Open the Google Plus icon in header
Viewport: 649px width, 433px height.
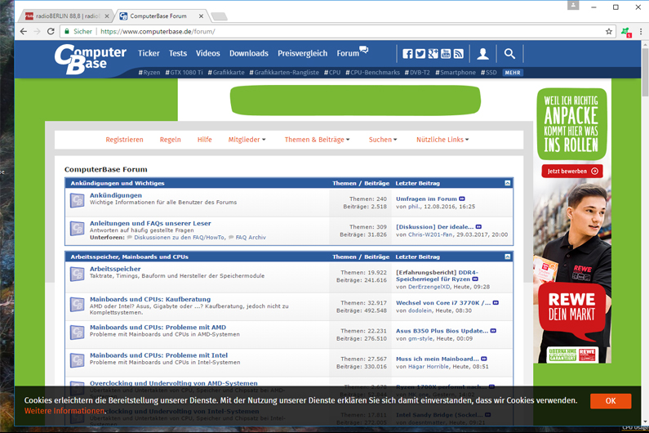click(x=433, y=53)
